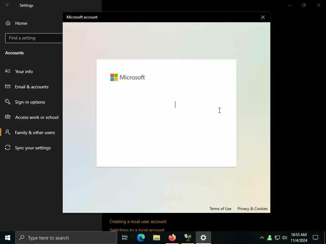Close the Microsoft account dialog
The width and height of the screenshot is (326, 244).
coord(263,17)
